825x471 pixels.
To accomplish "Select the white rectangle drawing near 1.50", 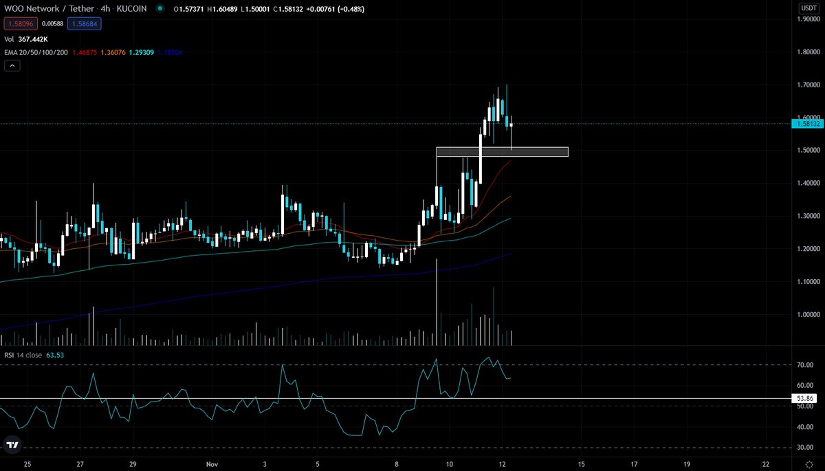I will [x=502, y=152].
